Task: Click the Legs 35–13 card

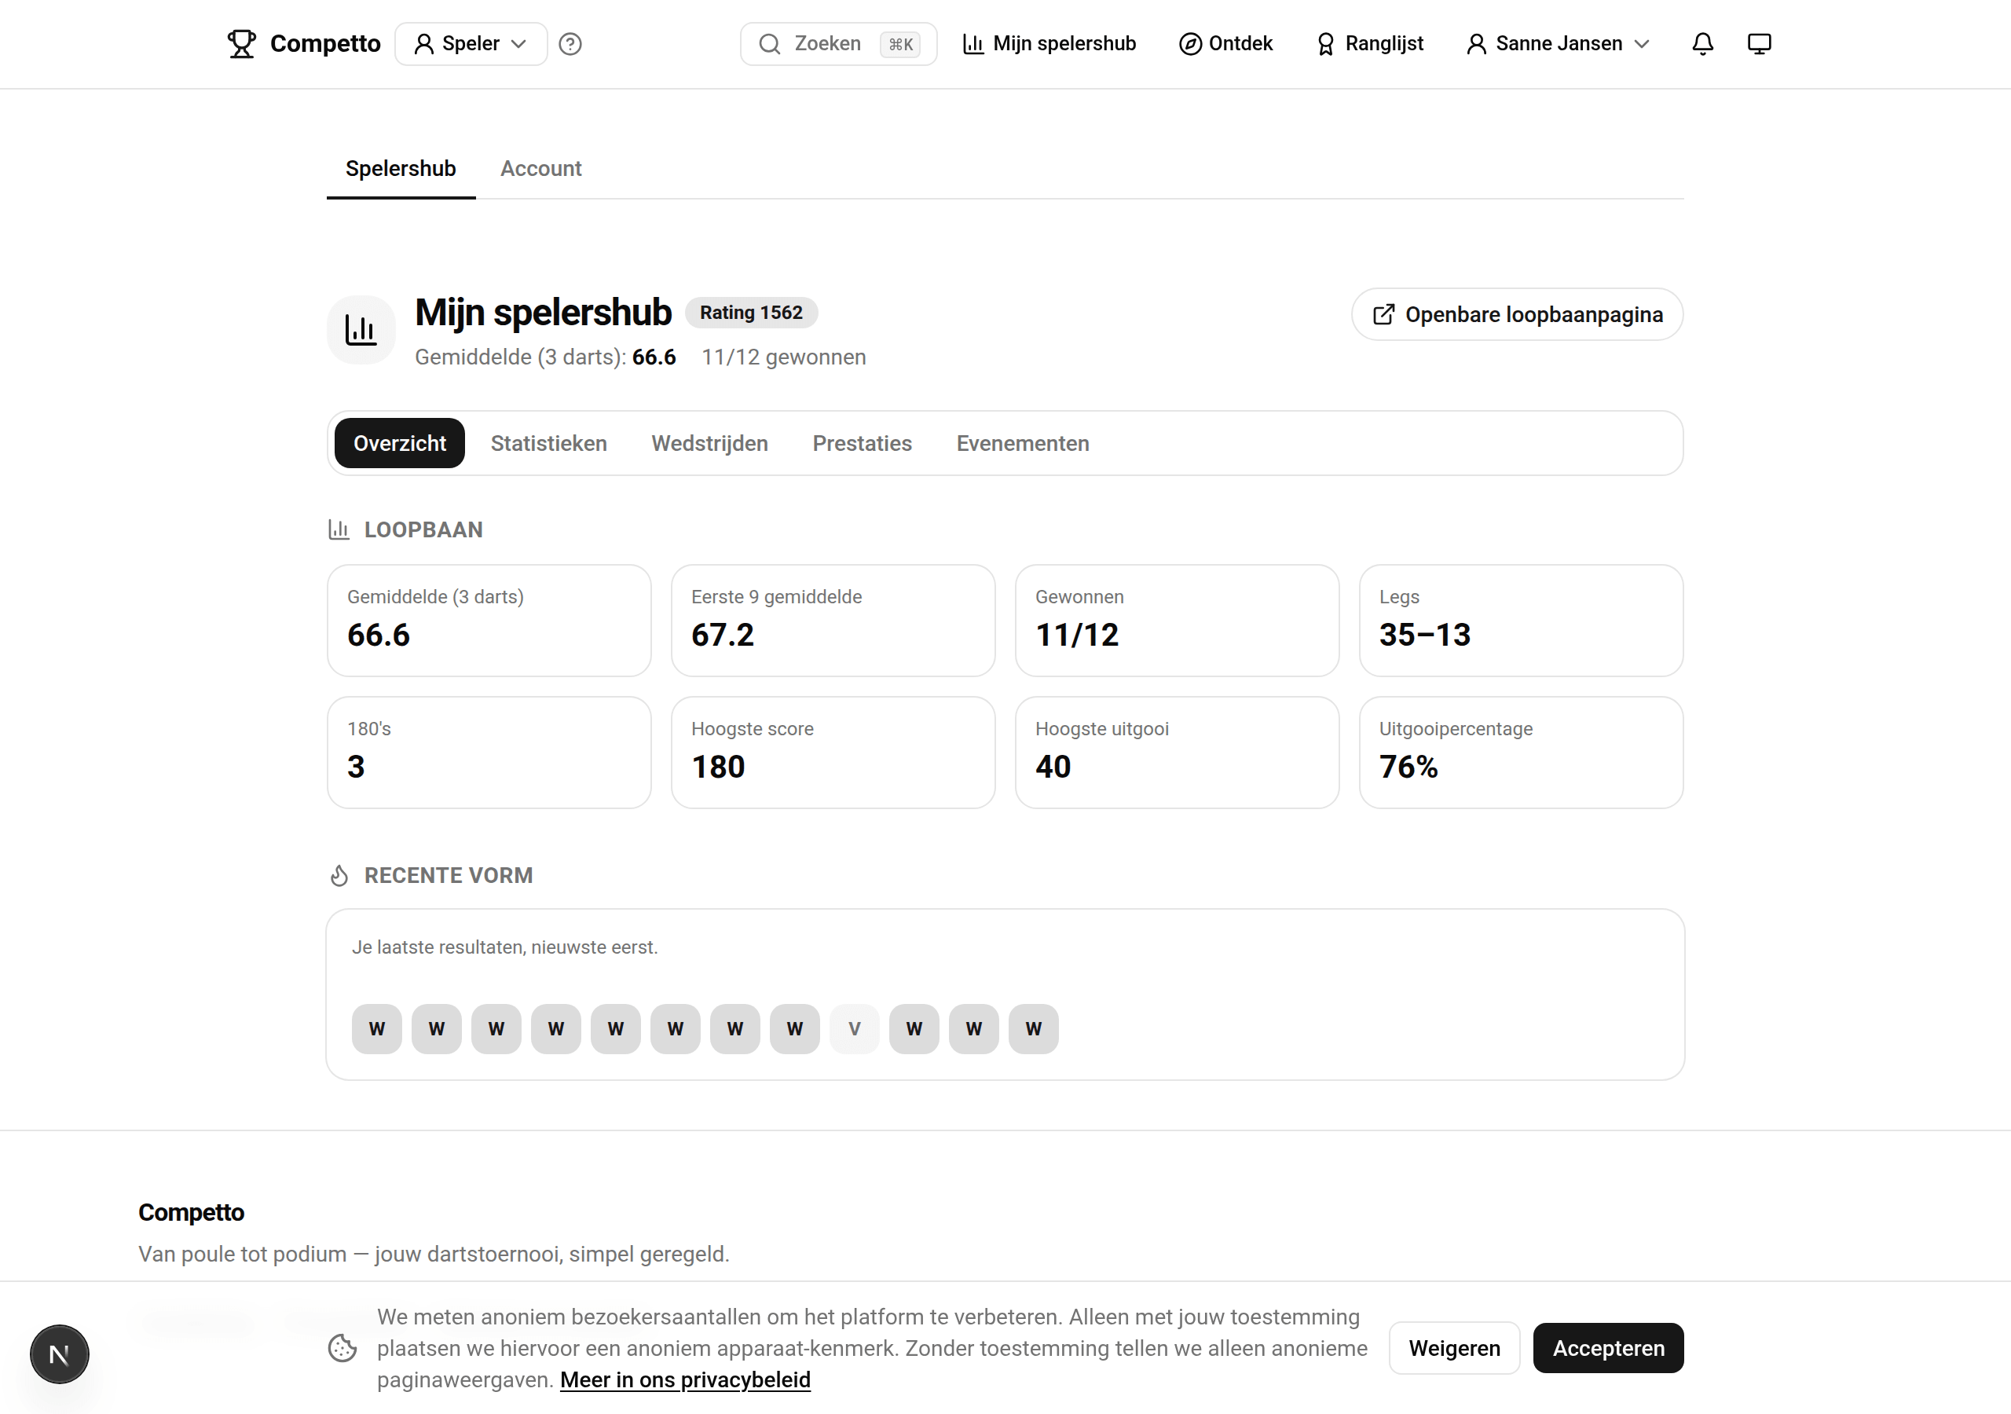Action: tap(1521, 621)
